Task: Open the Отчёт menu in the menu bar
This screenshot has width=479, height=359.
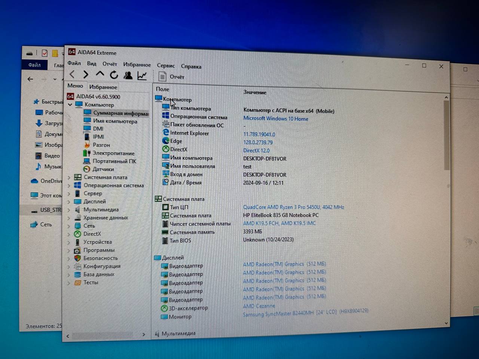Action: [110, 64]
